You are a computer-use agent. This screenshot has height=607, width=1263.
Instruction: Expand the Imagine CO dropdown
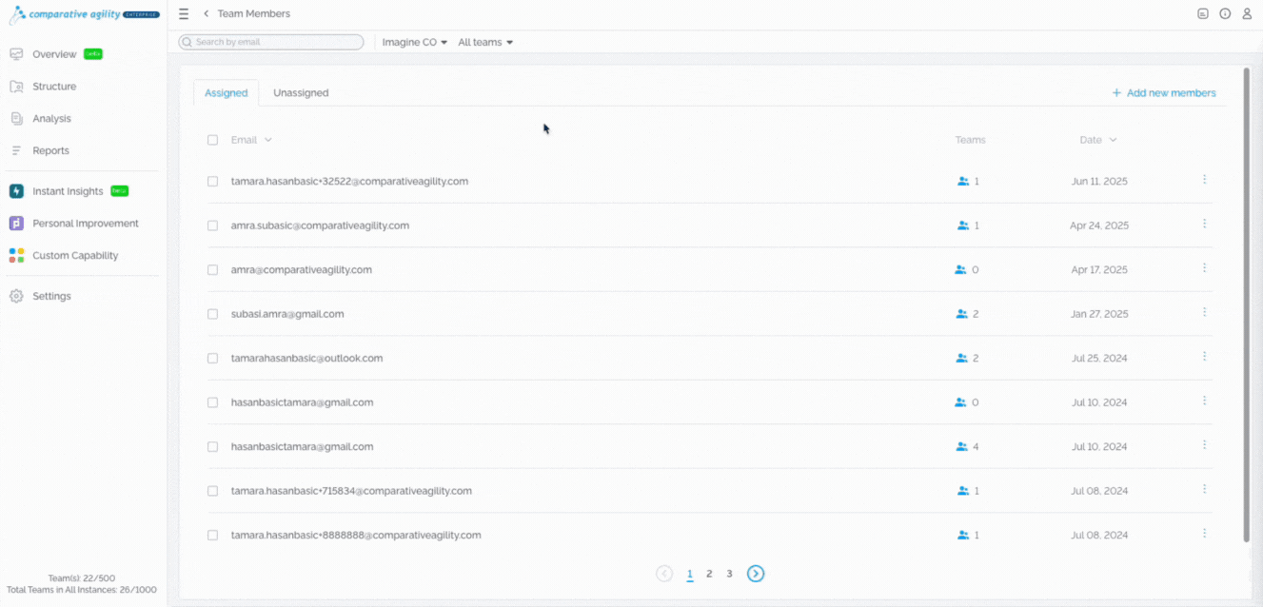pos(415,43)
